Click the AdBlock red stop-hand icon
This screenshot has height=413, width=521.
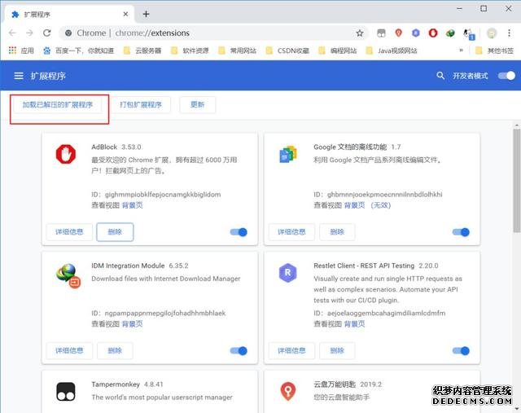point(66,154)
